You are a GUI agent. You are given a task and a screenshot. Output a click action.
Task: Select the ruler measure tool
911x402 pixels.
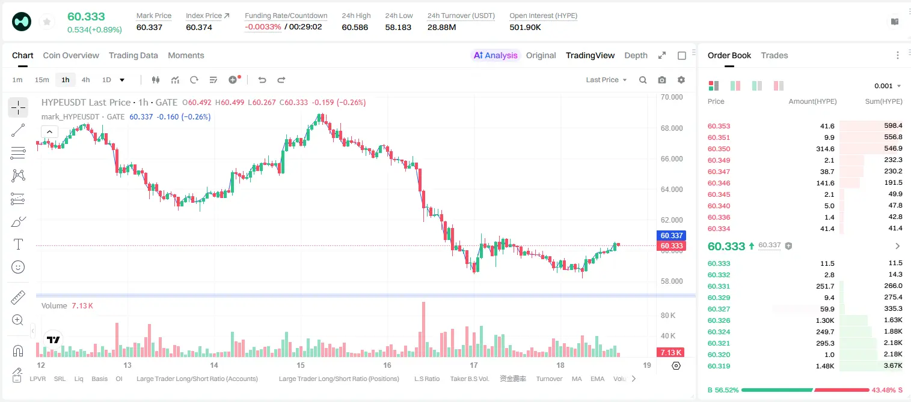pyautogui.click(x=18, y=298)
